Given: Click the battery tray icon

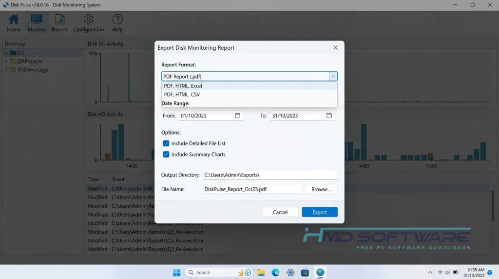Looking at the screenshot, I should pyautogui.click(x=456, y=272).
